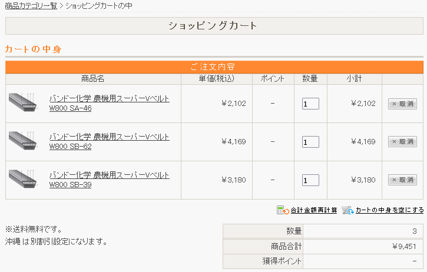Click the 商品合計 total amount cell
The height and width of the screenshot is (272, 427).
tap(363, 246)
